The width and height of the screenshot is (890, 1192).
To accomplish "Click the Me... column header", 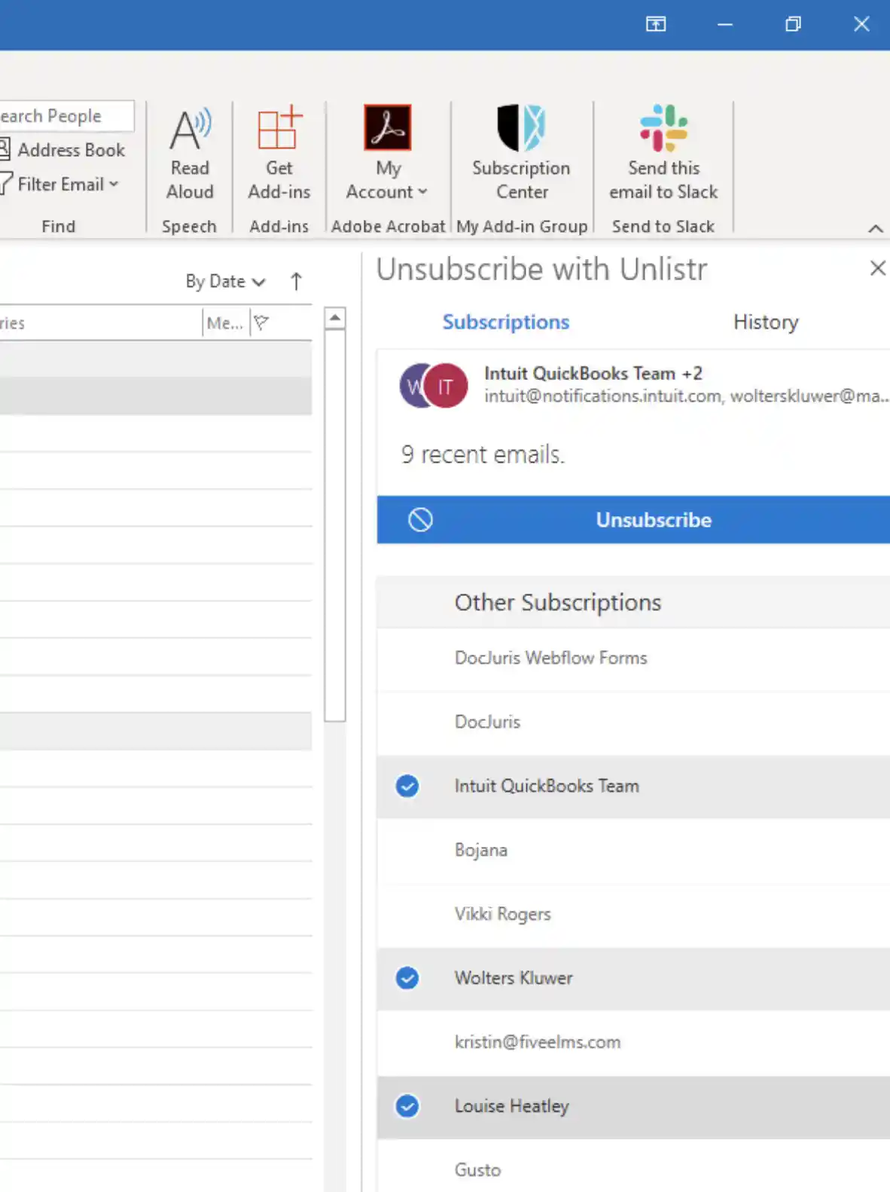I will point(225,322).
